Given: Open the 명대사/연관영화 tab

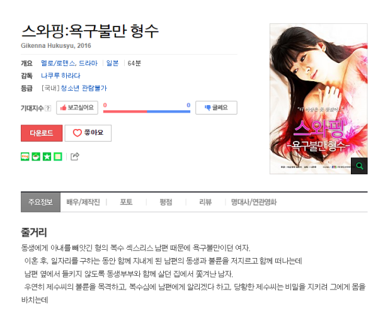Looking at the screenshot, I should [254, 202].
